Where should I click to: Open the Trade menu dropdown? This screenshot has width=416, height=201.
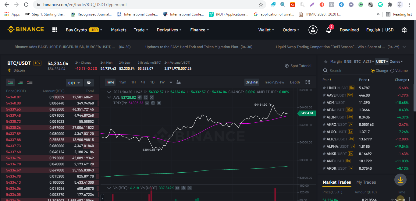(141, 30)
